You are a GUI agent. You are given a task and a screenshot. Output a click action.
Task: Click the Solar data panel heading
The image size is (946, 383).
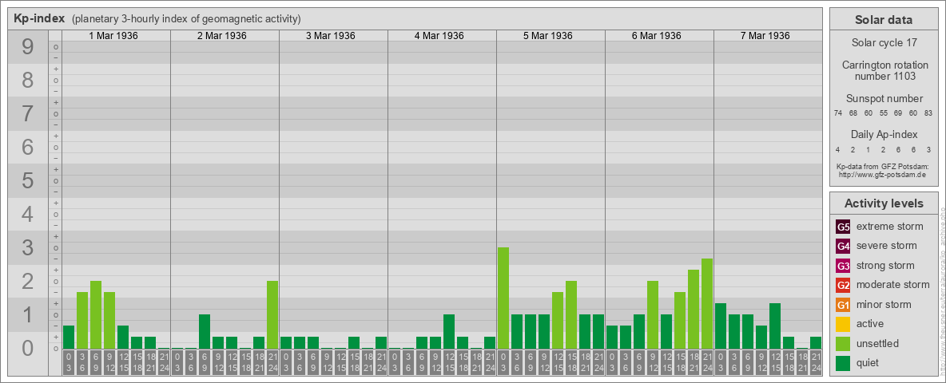(883, 20)
